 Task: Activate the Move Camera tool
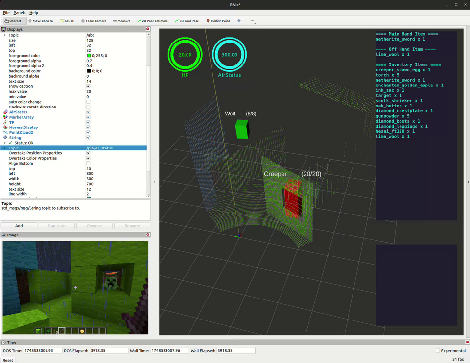click(40, 21)
